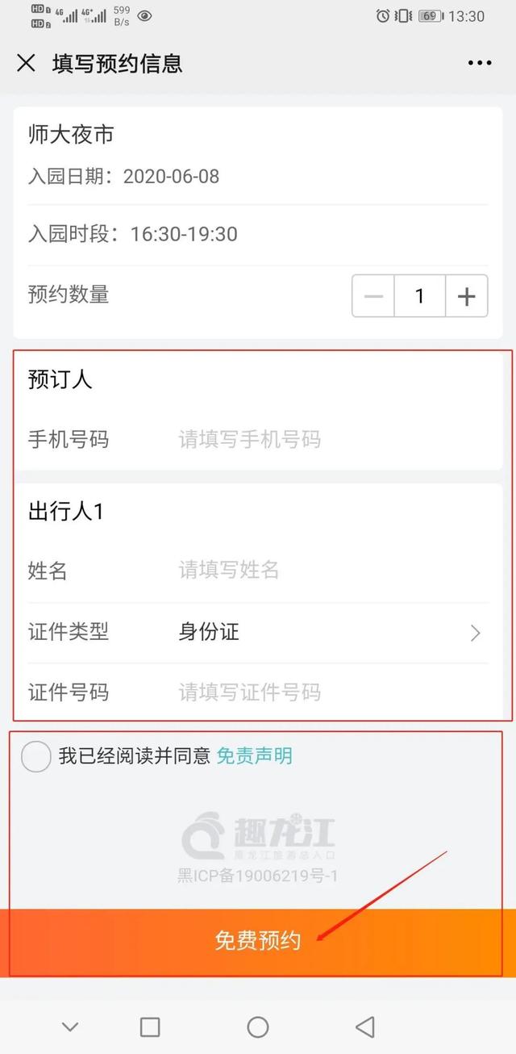This screenshot has width=516, height=1054.
Task: Tap the quantity value field showing 1
Action: click(419, 296)
